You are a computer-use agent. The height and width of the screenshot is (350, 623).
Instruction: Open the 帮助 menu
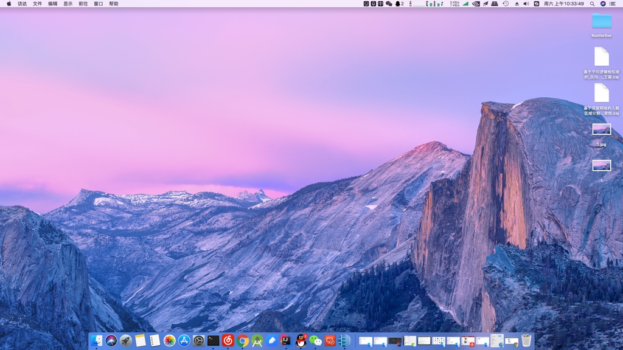tap(114, 4)
